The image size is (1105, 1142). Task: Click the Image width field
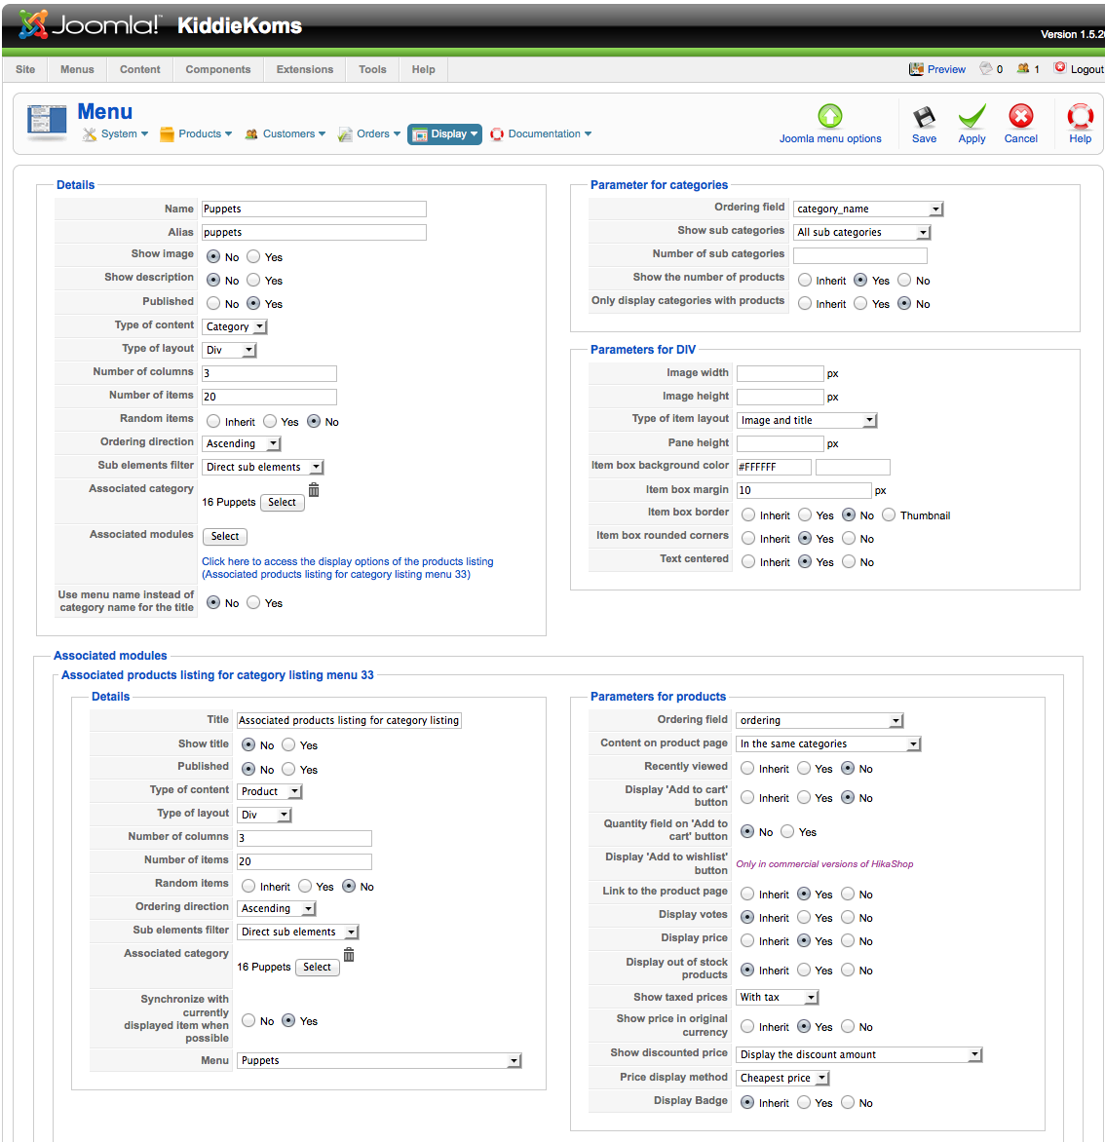click(x=781, y=373)
